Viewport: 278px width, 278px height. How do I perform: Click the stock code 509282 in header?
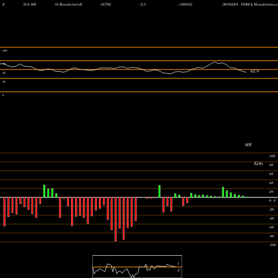tap(186, 4)
